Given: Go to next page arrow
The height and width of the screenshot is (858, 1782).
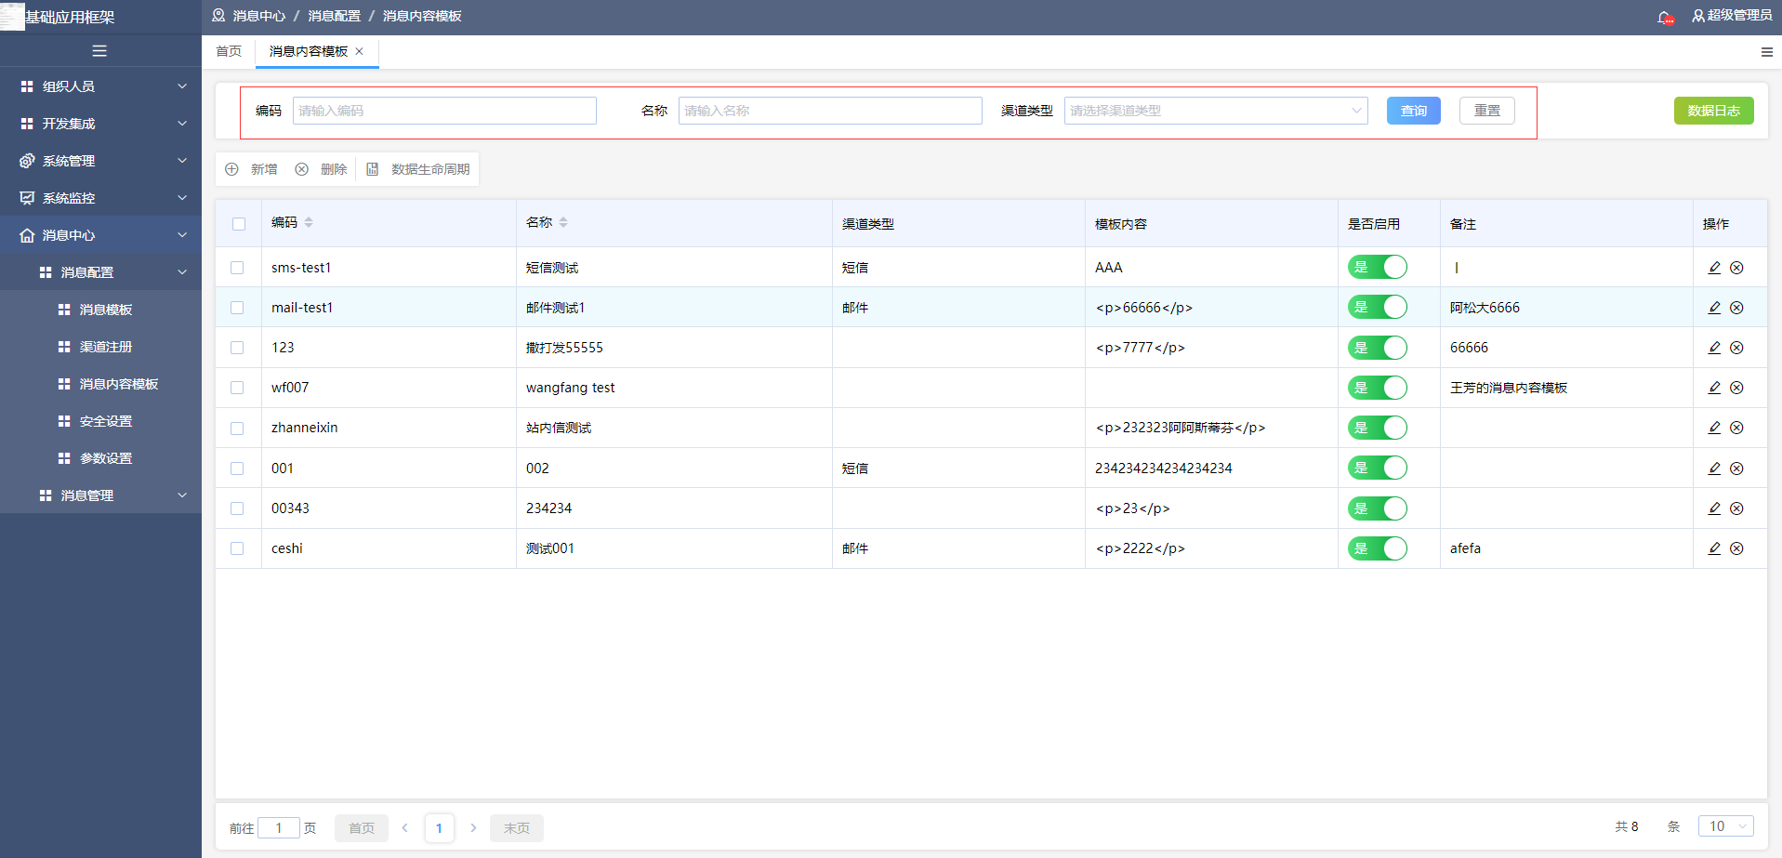Looking at the screenshot, I should click(x=473, y=827).
